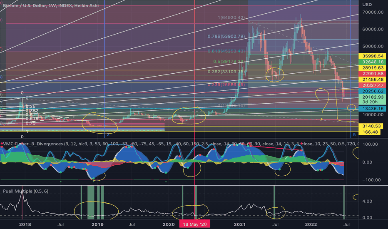This screenshot has height=229, width=388.
Task: Click the 32646.18 green price label
Action: [373, 62]
